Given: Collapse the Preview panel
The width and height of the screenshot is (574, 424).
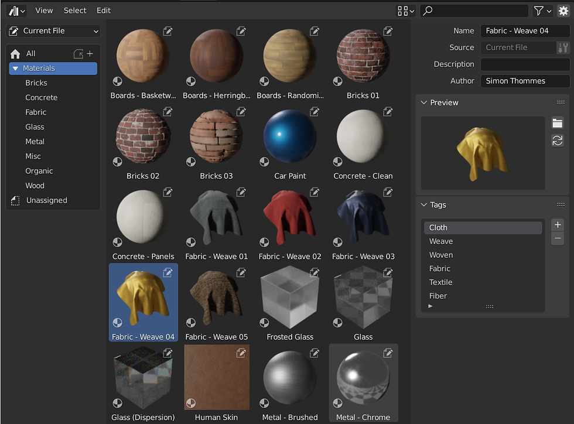Looking at the screenshot, I should pos(423,102).
